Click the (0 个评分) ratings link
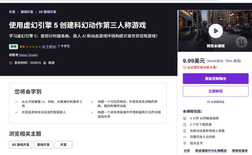Viewport: 252px width, 155px height. pos(49,46)
